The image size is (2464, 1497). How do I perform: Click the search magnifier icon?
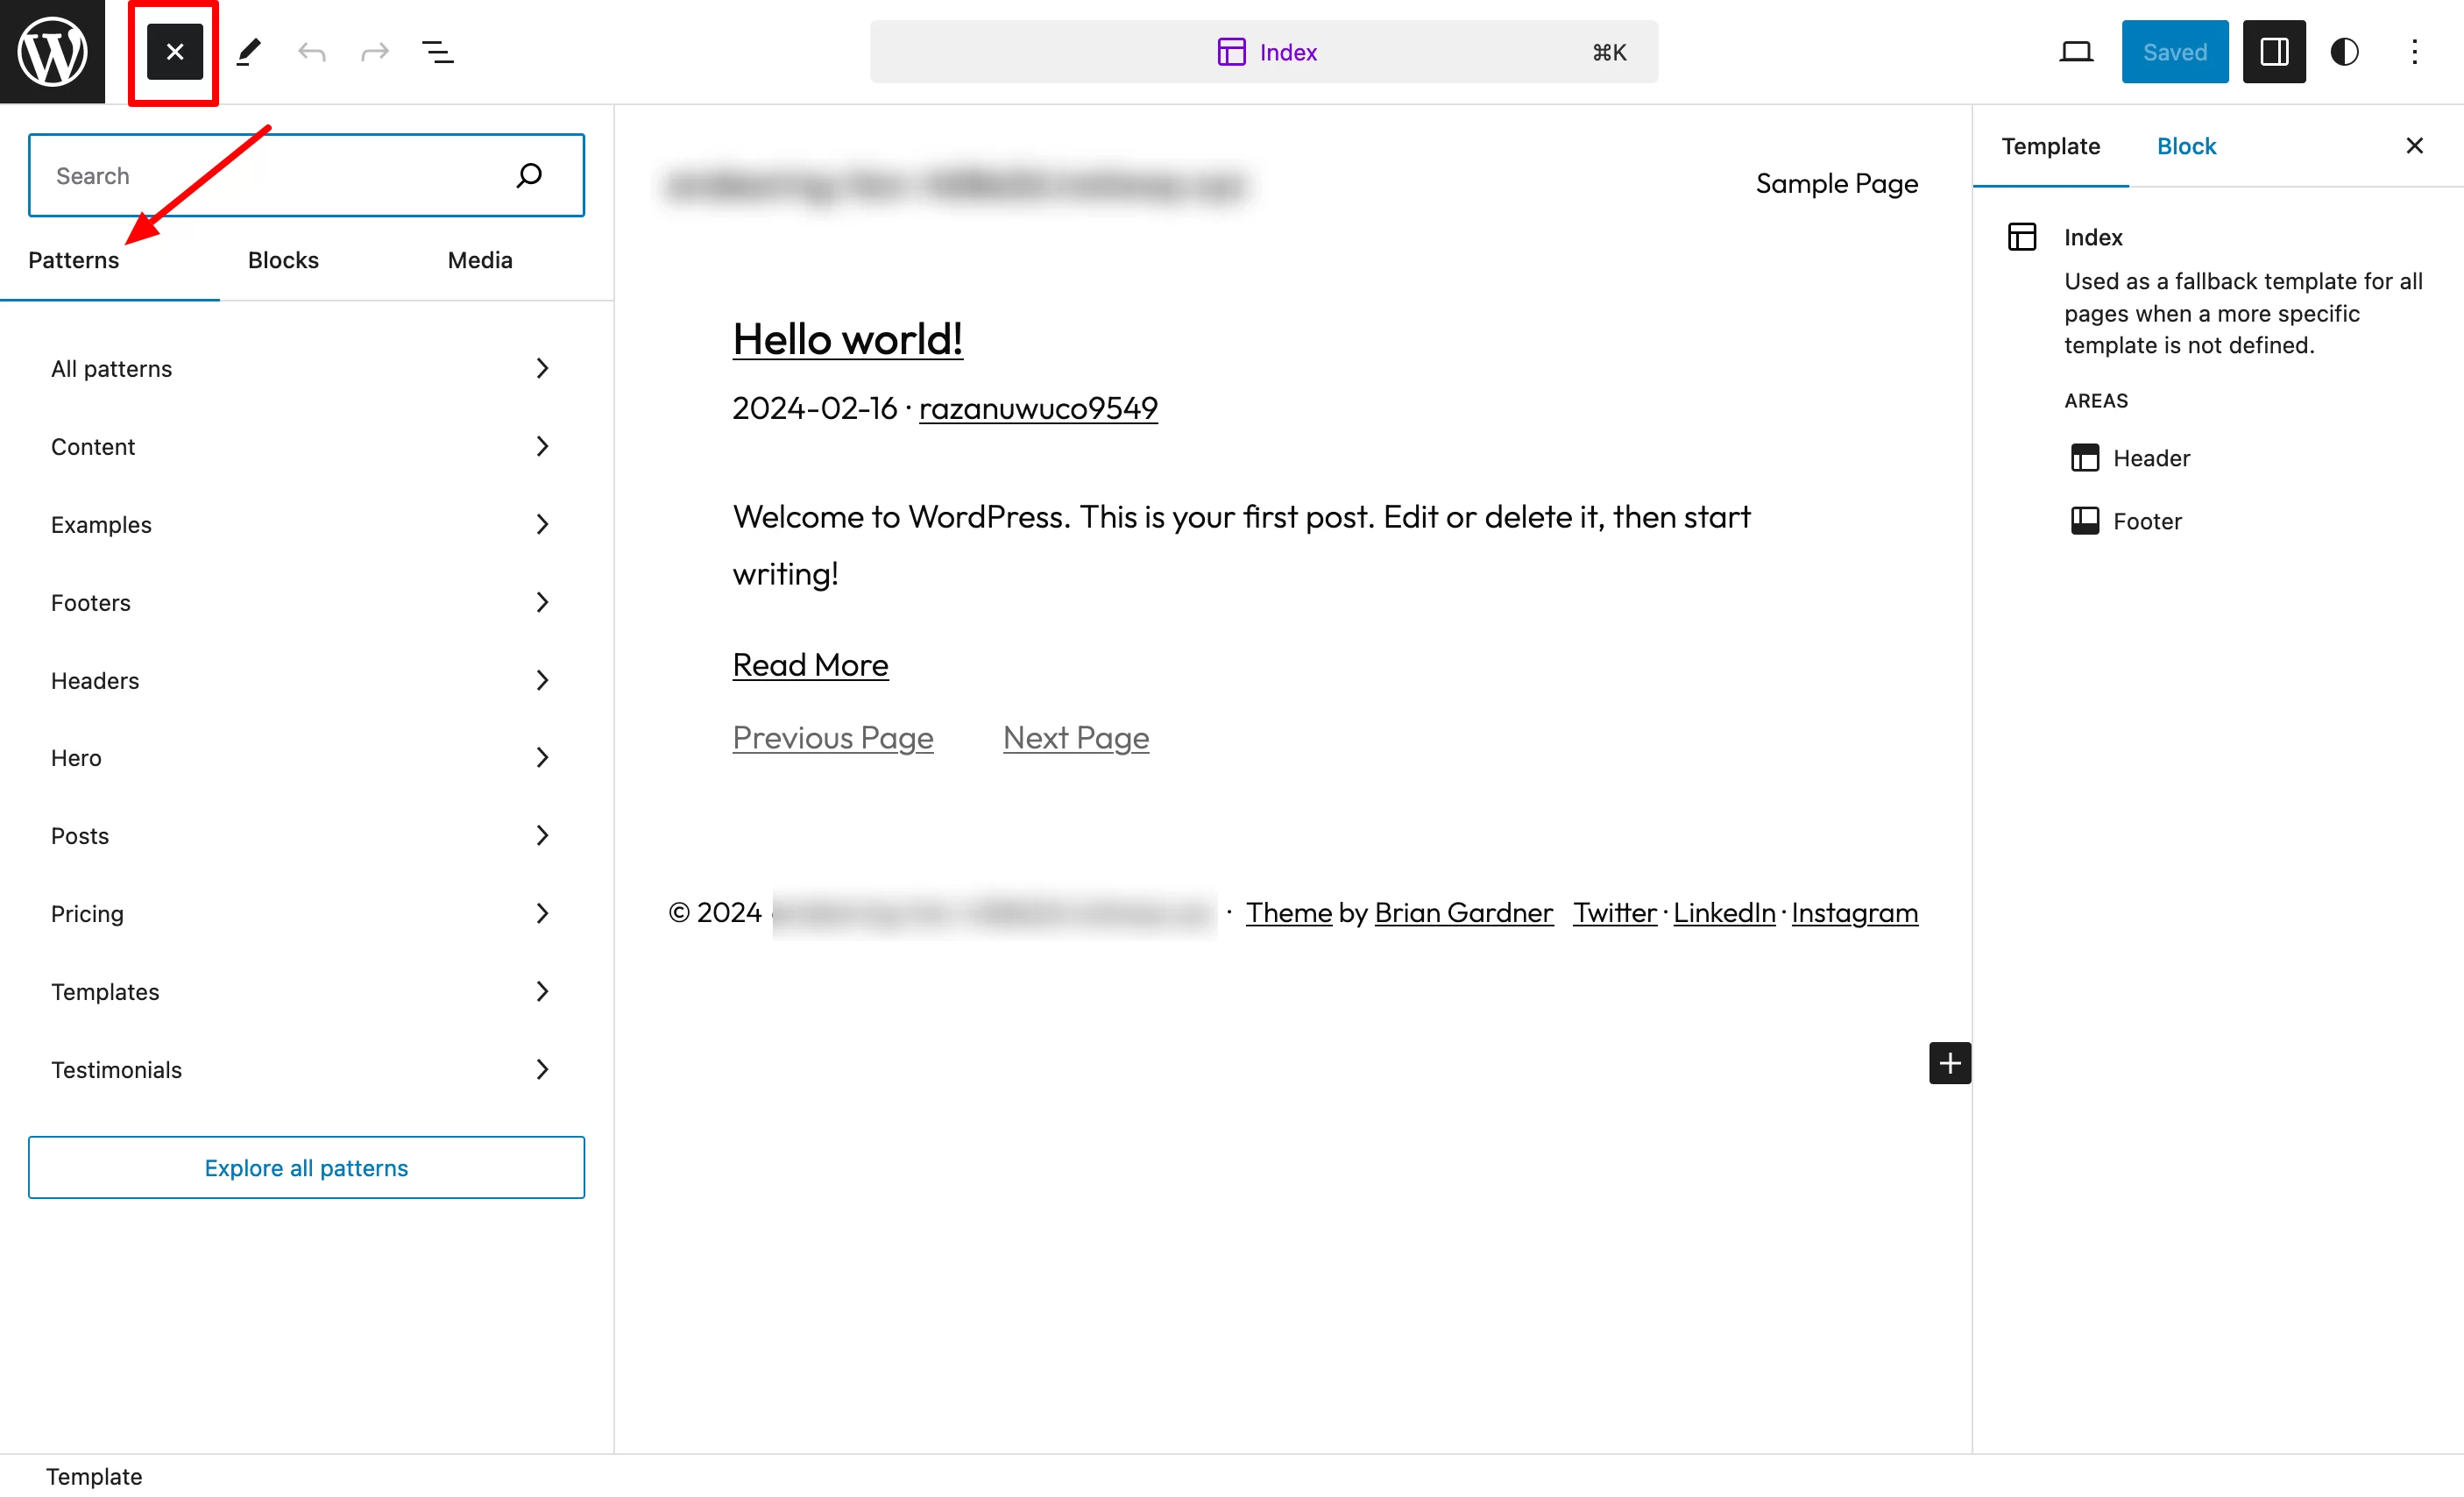[530, 174]
